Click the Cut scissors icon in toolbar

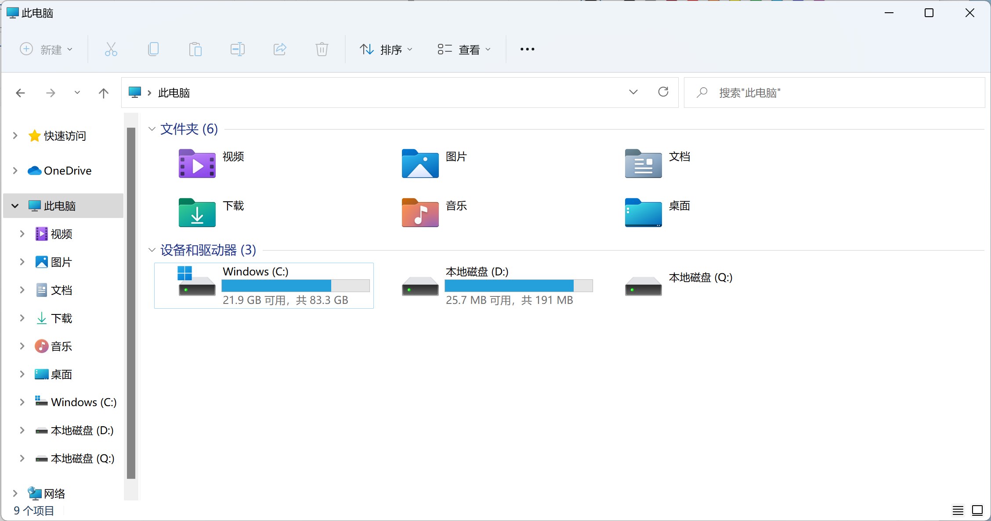click(111, 49)
